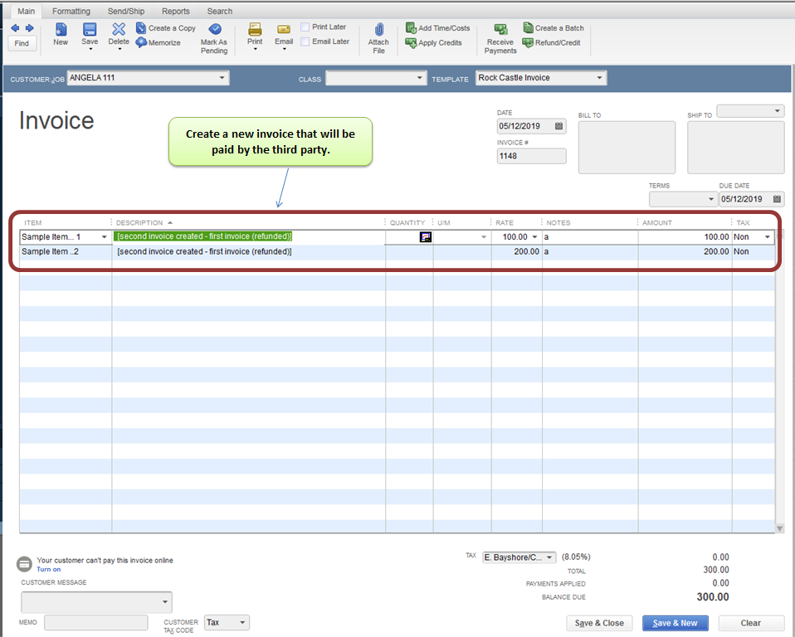Viewport: 795px width, 637px height.
Task: Open Receive Payments
Action: (x=500, y=38)
